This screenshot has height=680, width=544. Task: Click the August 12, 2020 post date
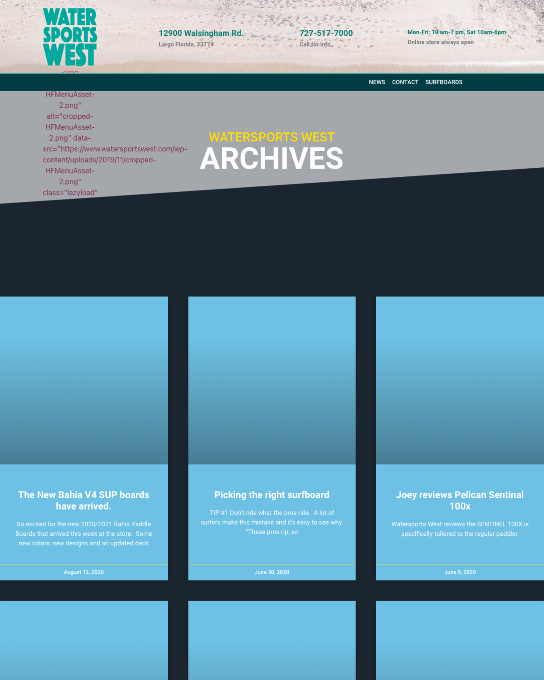click(84, 572)
